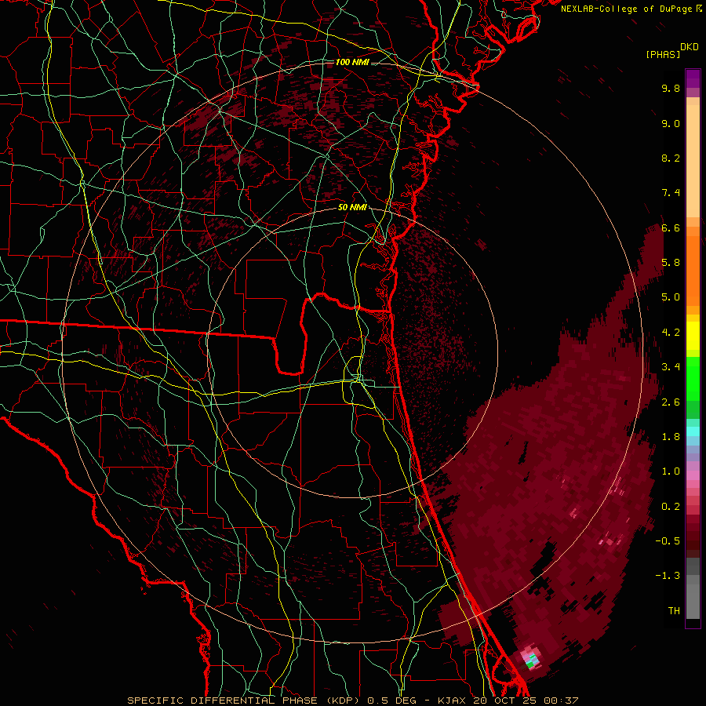Click the 100 NMI range ring label
The width and height of the screenshot is (706, 706).
click(x=352, y=62)
